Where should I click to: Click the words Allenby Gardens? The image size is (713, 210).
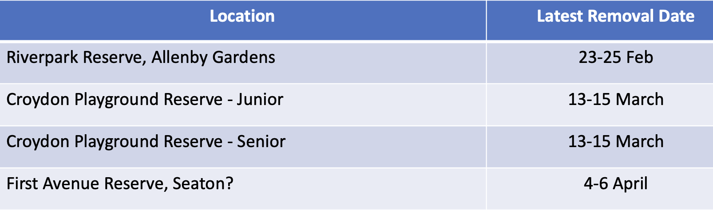pos(214,58)
